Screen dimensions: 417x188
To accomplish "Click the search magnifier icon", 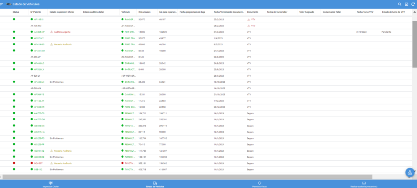I will pyautogui.click(x=400, y=4).
